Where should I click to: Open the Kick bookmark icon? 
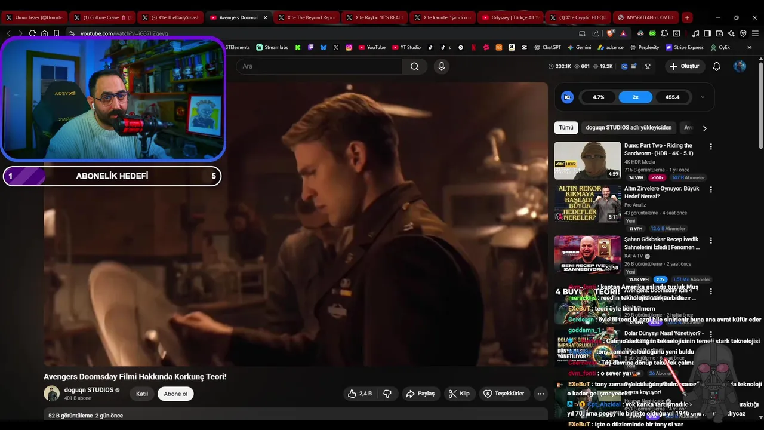(298, 47)
